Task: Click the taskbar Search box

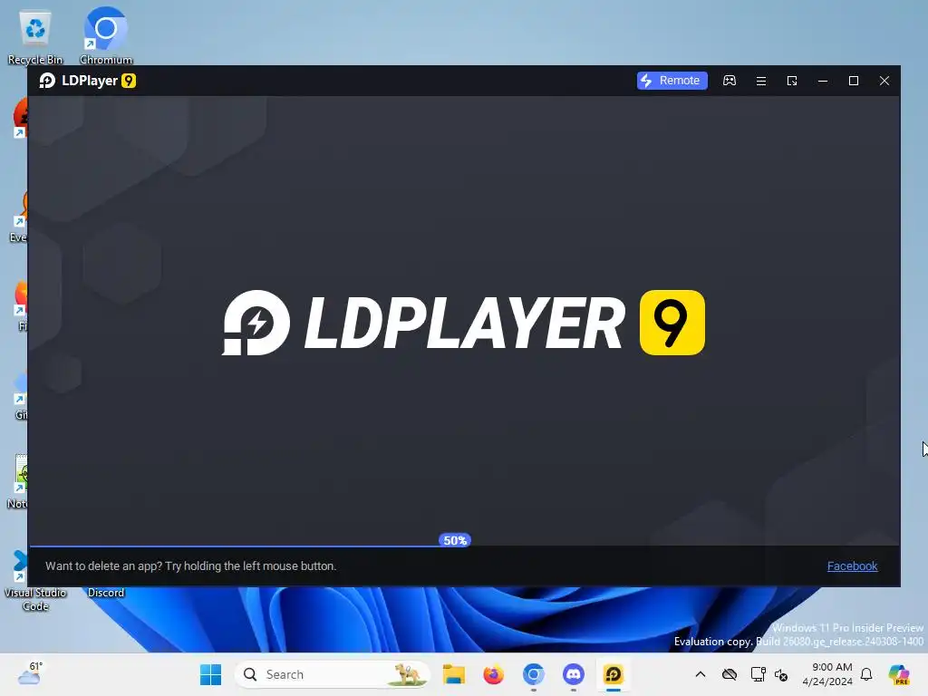Action: [x=333, y=674]
